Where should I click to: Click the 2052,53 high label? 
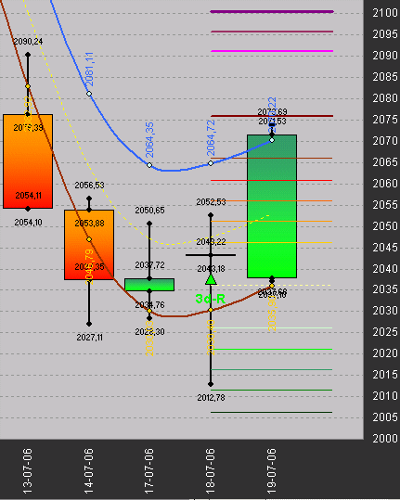click(211, 202)
